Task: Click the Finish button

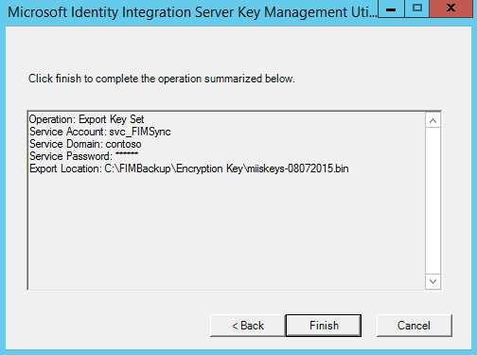Action: (x=324, y=326)
